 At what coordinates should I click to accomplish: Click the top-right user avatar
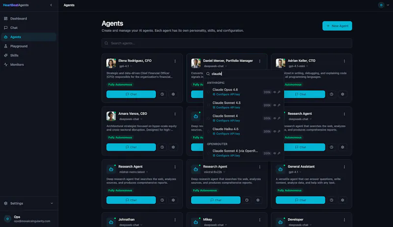381,5
